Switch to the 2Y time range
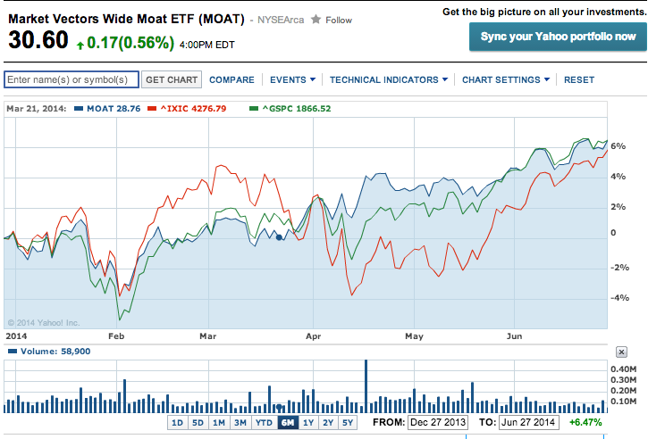The height and width of the screenshot is (439, 648). pos(328,423)
